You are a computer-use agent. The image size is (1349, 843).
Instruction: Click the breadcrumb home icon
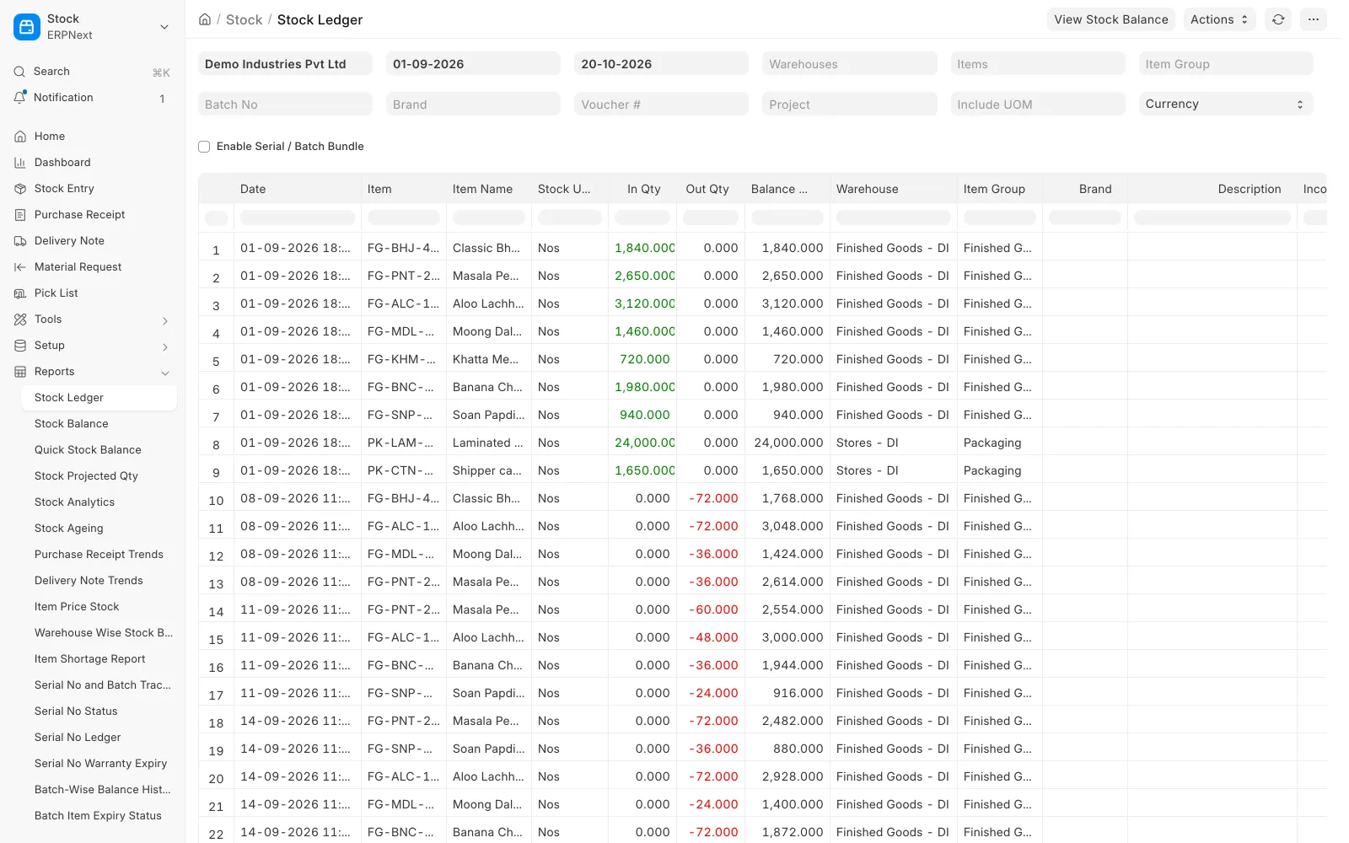tap(205, 19)
